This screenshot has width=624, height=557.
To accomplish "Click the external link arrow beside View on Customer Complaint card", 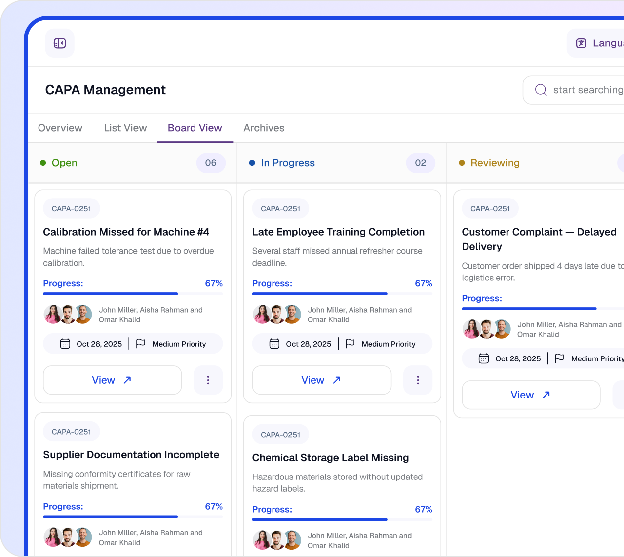I will pos(546,395).
